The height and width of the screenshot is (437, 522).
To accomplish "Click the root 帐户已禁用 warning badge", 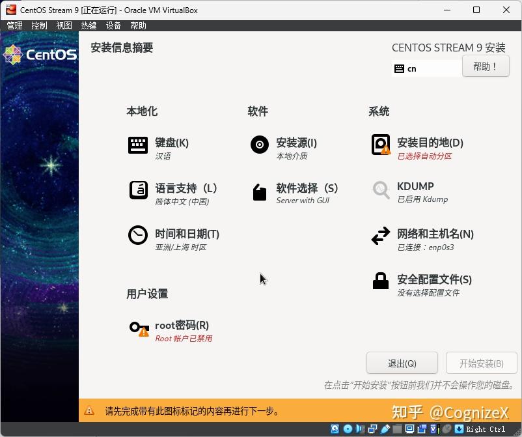I will coord(144,333).
